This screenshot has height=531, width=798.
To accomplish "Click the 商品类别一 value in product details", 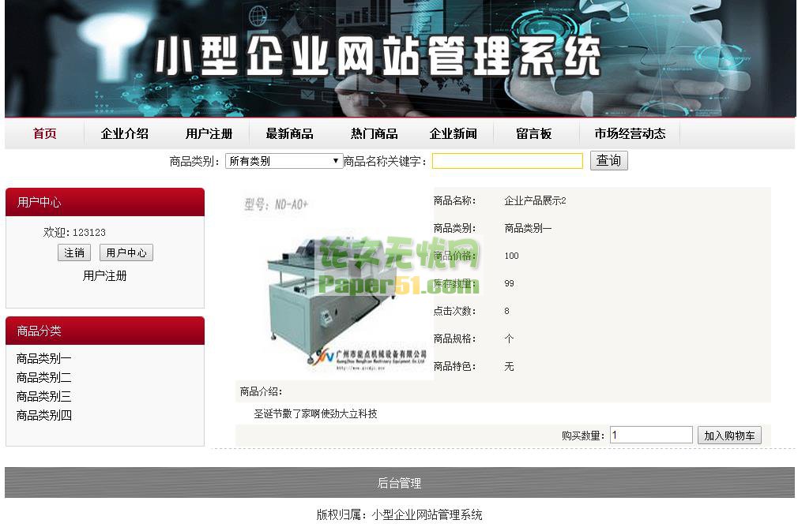I will coord(528,229).
